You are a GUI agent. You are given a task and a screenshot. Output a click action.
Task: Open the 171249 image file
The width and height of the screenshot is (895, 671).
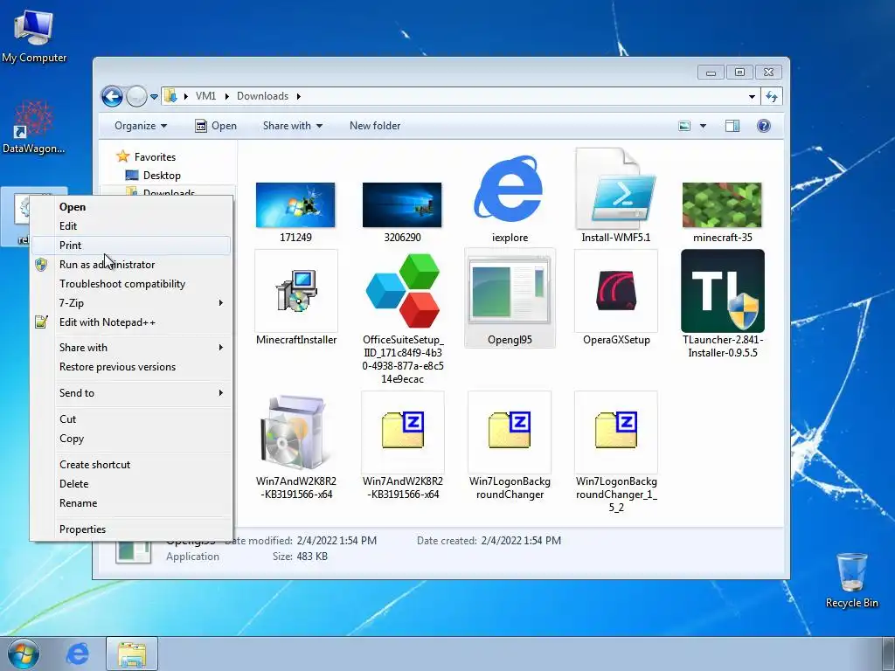point(295,204)
